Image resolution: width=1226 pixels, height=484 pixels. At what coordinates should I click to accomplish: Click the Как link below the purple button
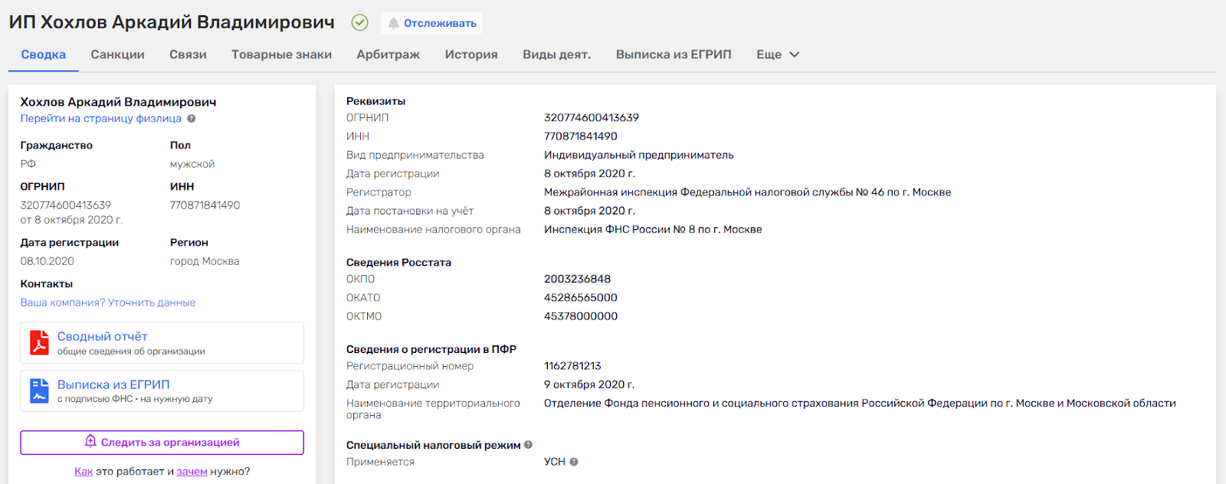(x=84, y=472)
